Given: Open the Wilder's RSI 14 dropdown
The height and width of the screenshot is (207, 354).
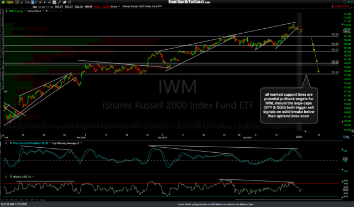Looking at the screenshot, I should point(33,177).
